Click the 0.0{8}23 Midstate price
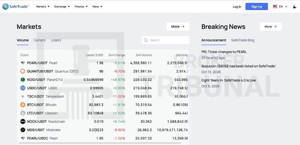The width and height of the screenshot is (300, 145). (x=96, y=130)
